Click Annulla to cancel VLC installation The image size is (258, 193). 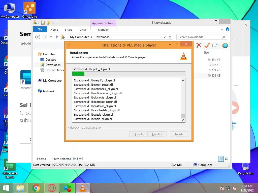pyautogui.click(x=179, y=134)
